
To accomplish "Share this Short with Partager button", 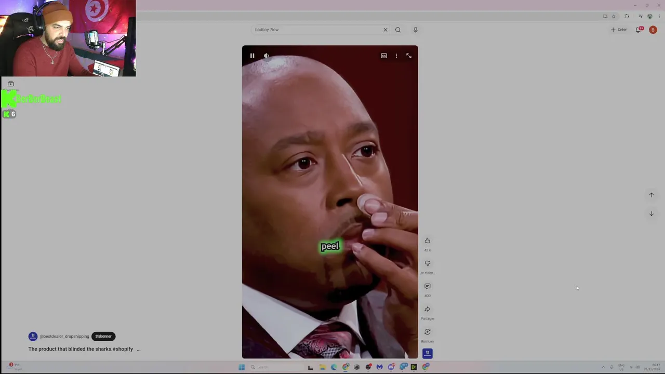I will pos(428,309).
